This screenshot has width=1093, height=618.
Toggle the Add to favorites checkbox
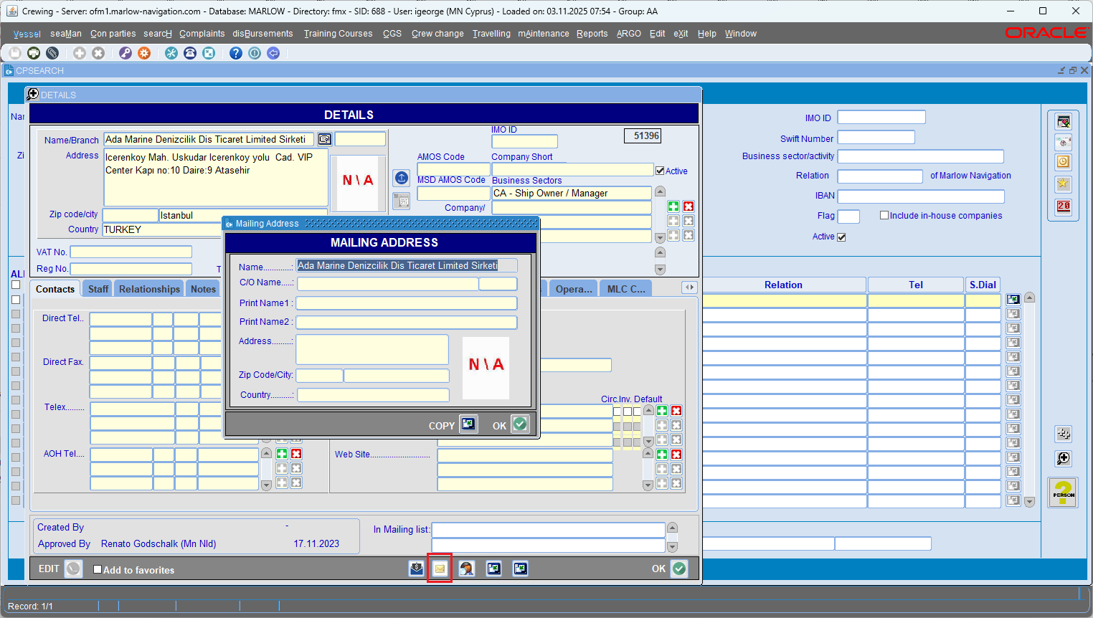(x=98, y=570)
